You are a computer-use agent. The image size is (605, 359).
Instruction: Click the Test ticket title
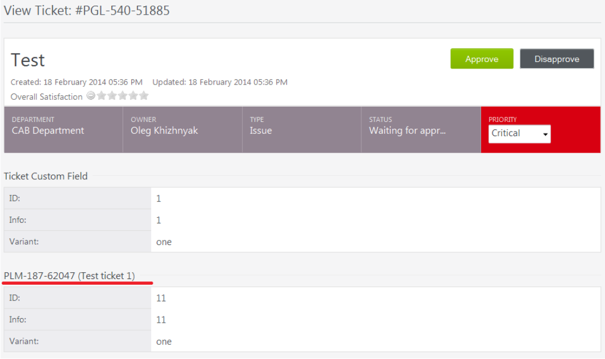(x=28, y=60)
